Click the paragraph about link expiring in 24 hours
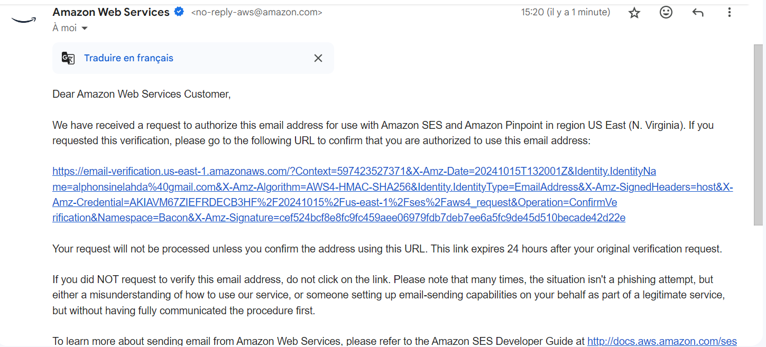 (x=387, y=249)
